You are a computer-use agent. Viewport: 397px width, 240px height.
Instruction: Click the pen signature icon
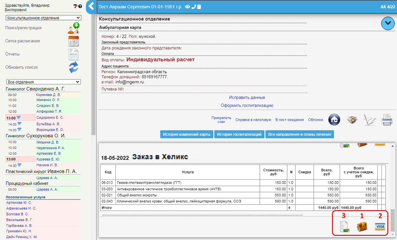point(370,120)
